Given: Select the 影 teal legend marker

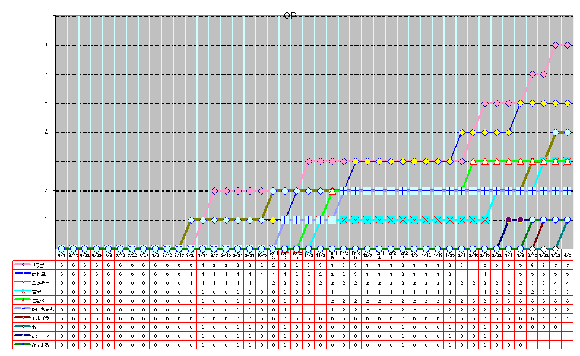Looking at the screenshot, I should pos(23,327).
